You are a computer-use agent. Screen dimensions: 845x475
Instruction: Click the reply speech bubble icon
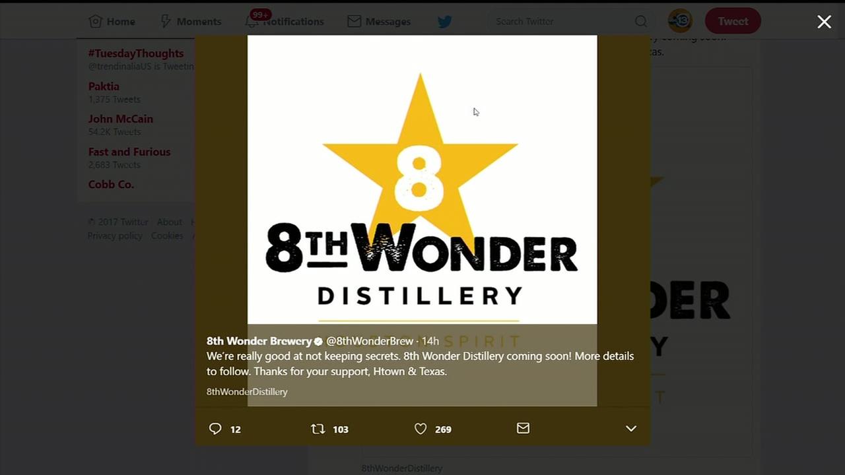pyautogui.click(x=215, y=429)
